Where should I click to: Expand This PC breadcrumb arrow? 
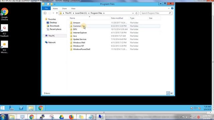point(73,13)
